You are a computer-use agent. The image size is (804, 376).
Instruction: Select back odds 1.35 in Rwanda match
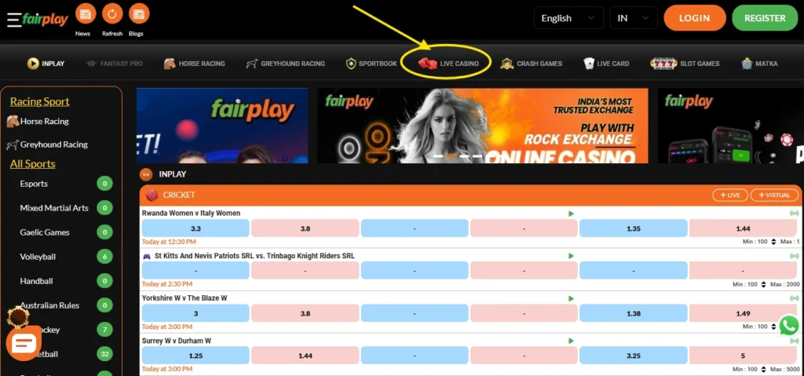click(634, 228)
